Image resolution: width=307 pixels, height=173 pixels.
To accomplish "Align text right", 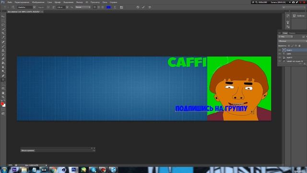I will point(103,7).
